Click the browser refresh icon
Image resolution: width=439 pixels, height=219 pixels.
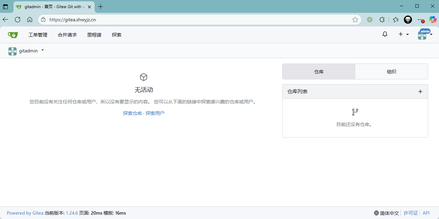point(18,20)
